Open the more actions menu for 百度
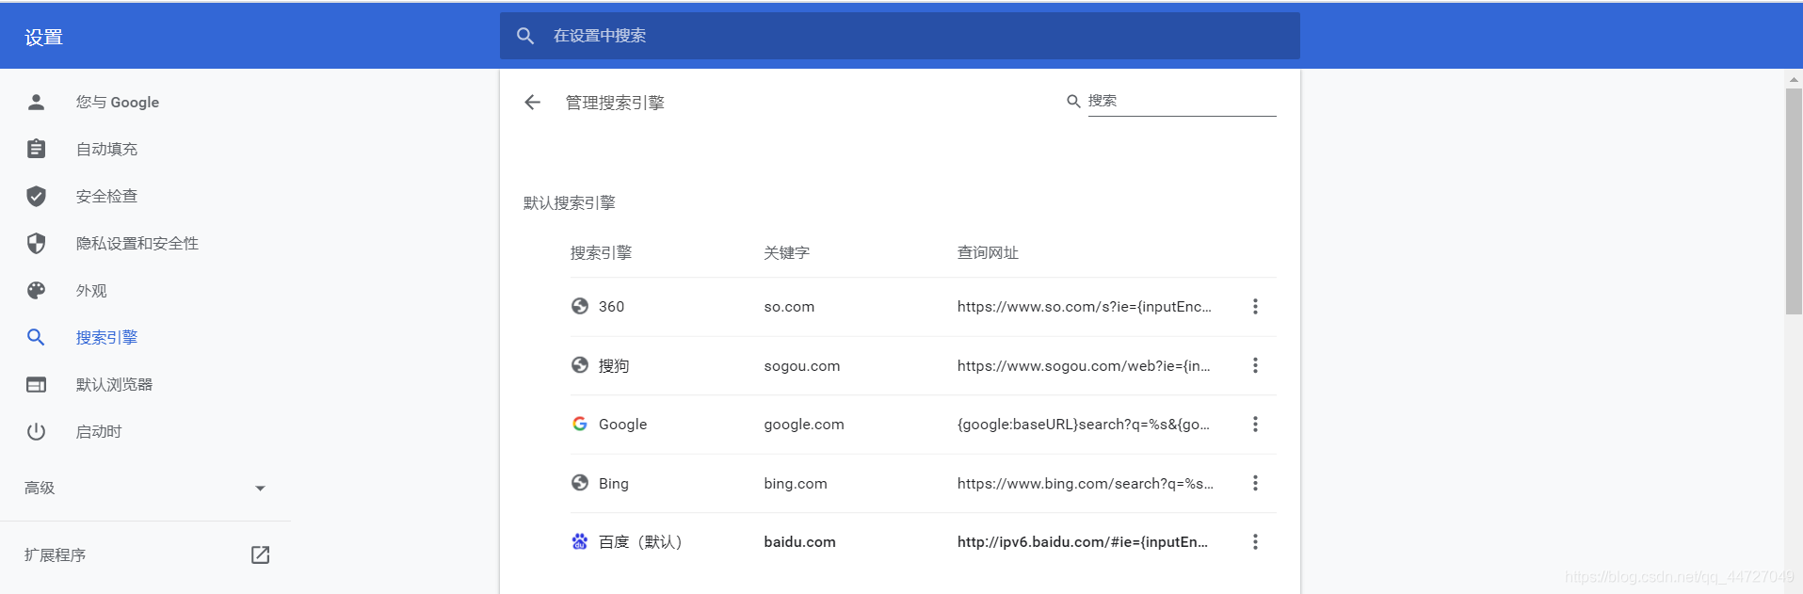 click(1255, 542)
